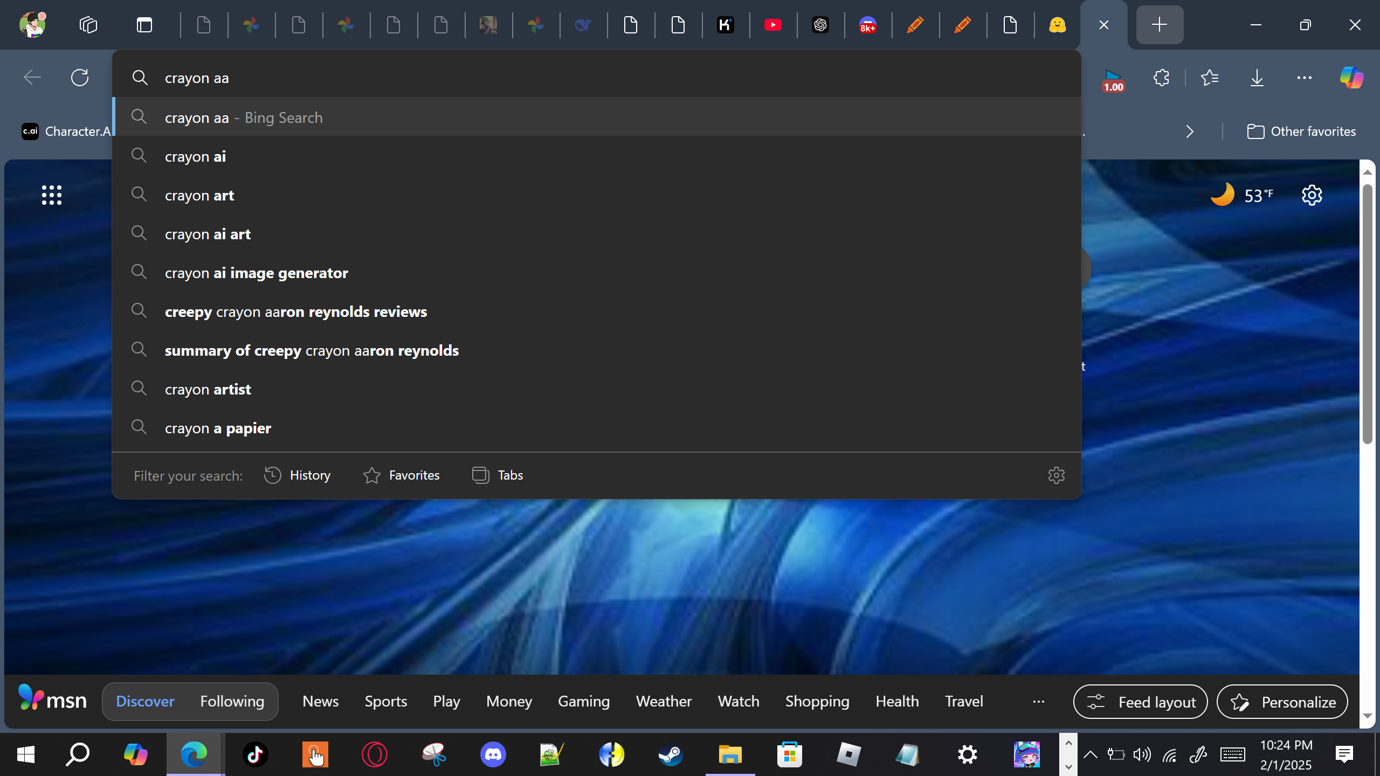Image resolution: width=1380 pixels, height=776 pixels.
Task: Expand more MSN categories ellipsis
Action: coord(1038,702)
